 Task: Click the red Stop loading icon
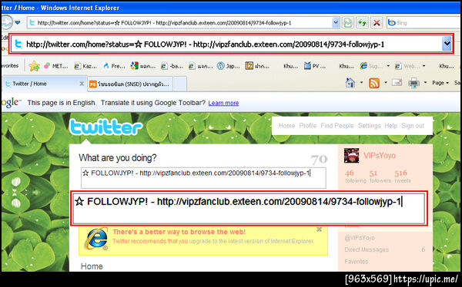click(x=377, y=22)
